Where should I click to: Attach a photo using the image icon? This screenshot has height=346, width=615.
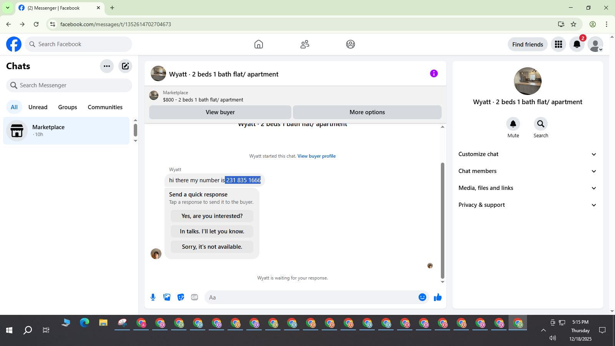(x=167, y=297)
